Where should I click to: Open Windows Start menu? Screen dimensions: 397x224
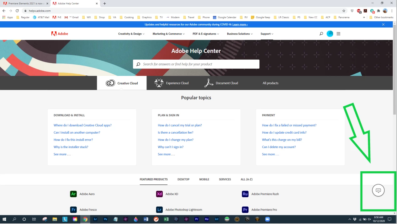coord(4,219)
